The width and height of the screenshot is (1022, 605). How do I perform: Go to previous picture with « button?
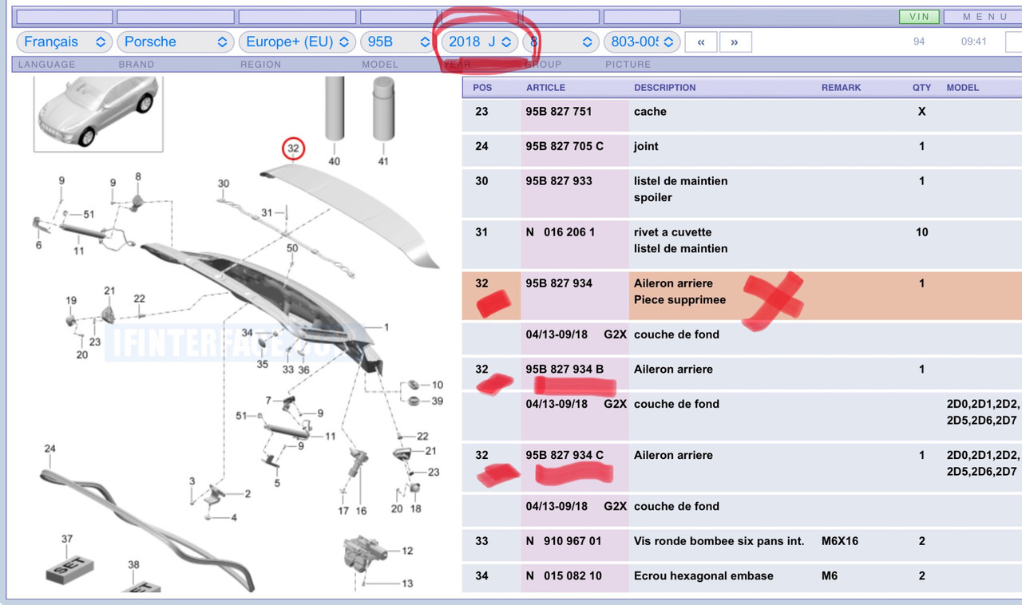click(701, 42)
